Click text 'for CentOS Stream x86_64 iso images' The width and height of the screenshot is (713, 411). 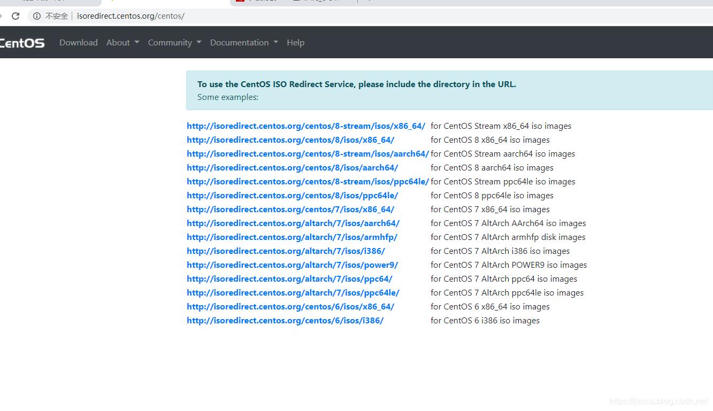click(x=501, y=126)
